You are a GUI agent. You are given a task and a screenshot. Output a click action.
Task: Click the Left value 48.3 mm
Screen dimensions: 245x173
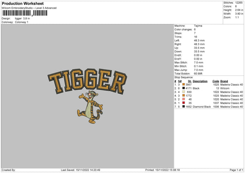tap(199, 40)
